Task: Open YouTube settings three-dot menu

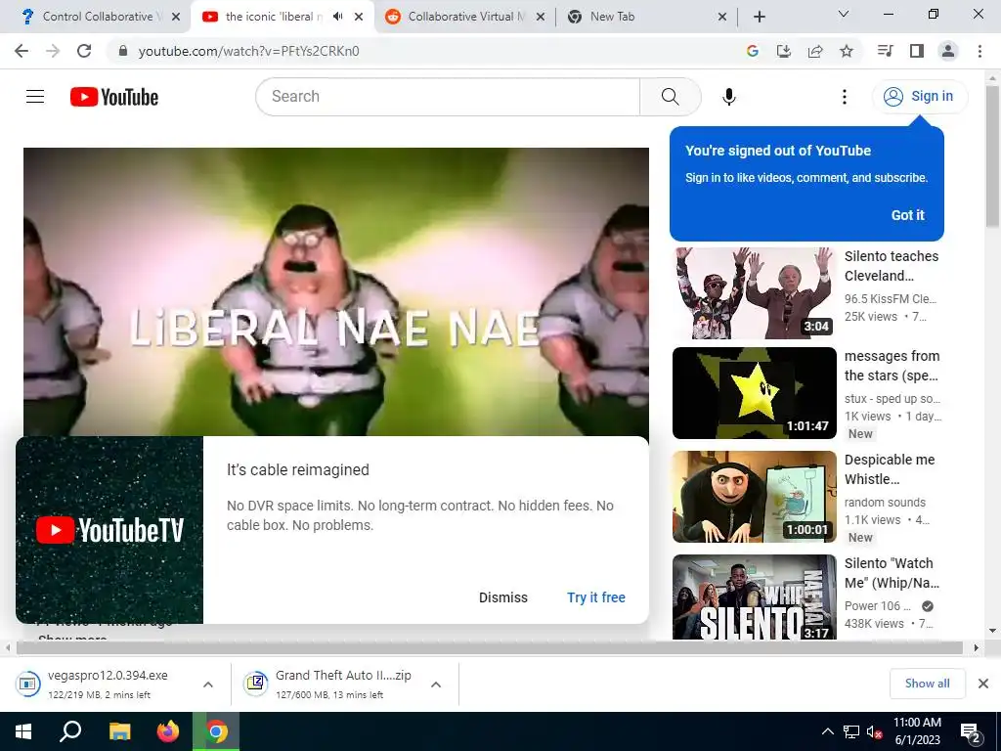Action: 844,97
